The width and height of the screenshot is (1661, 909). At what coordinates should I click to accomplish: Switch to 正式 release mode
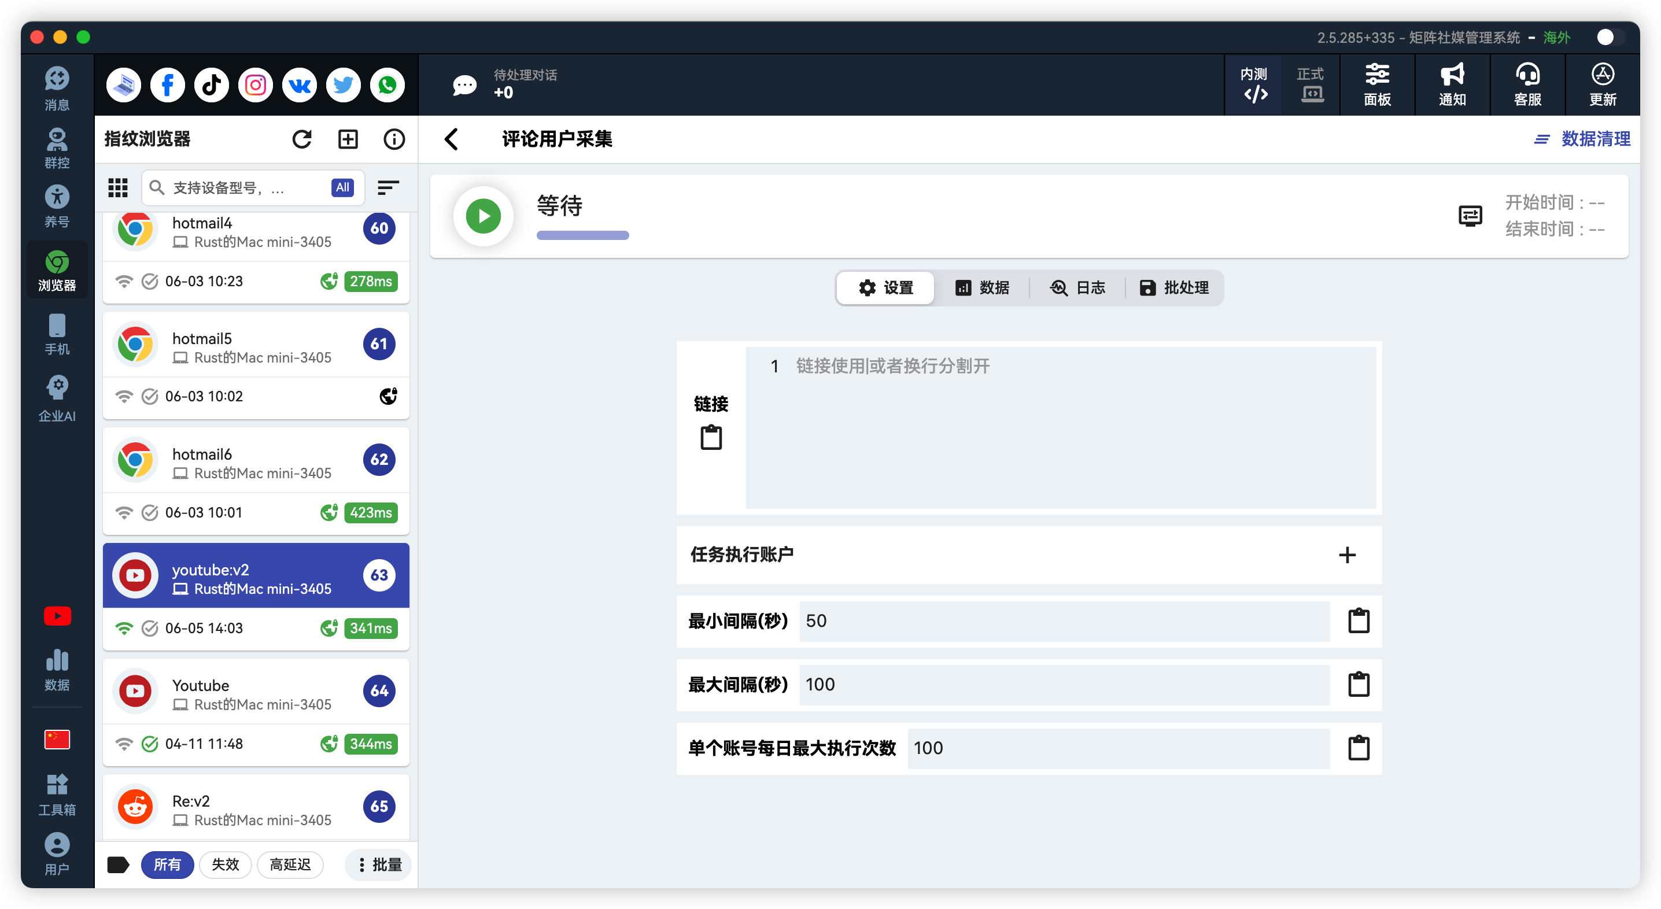coord(1310,84)
